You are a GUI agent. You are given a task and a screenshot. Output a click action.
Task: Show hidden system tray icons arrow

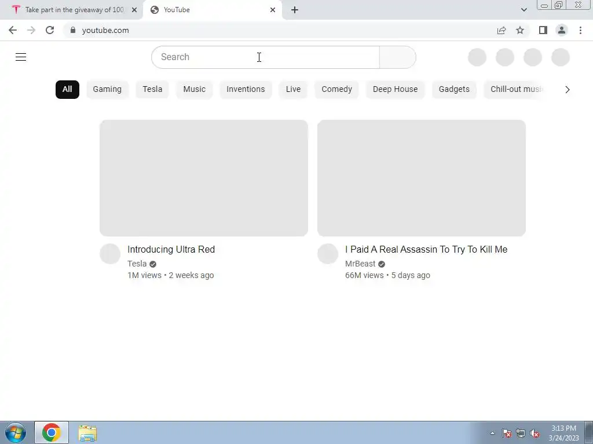[492, 433]
